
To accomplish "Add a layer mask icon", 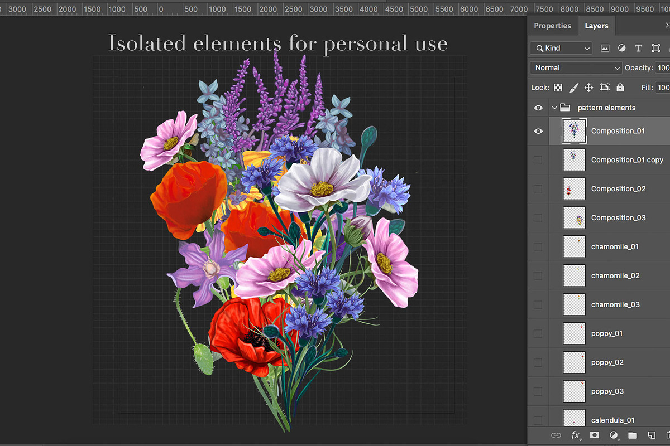I will point(595,435).
